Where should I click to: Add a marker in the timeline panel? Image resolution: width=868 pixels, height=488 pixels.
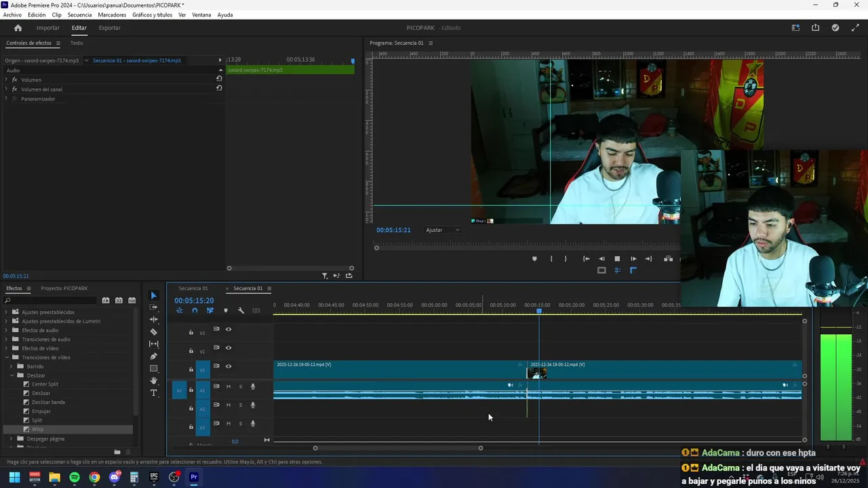coord(226,310)
